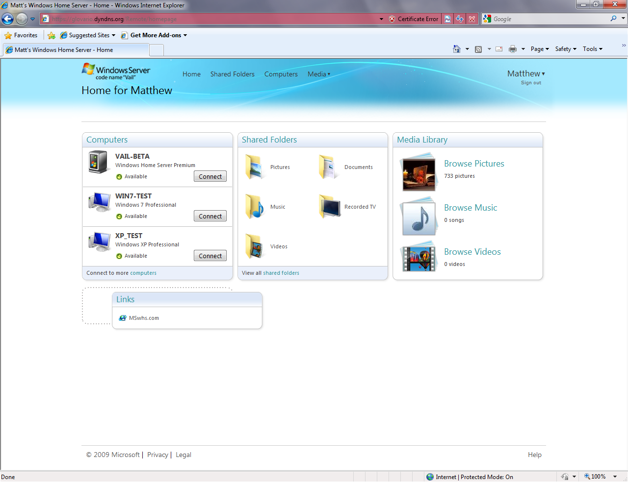The width and height of the screenshot is (628, 482).
Task: Go to Shared Folders navigation item
Action: (x=232, y=74)
